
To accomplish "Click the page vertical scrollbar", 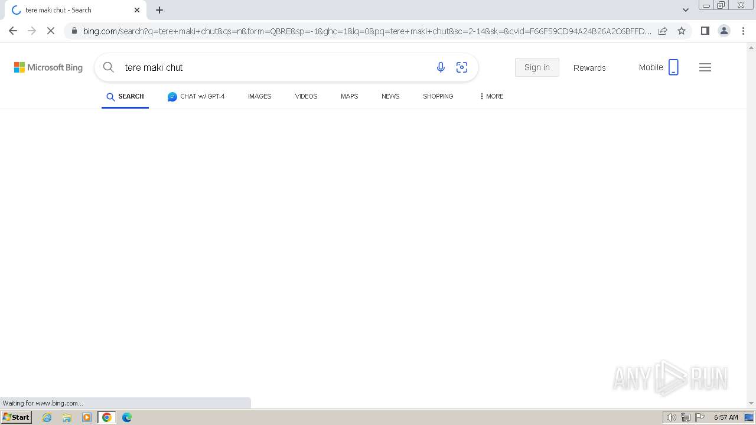I will pos(751,224).
